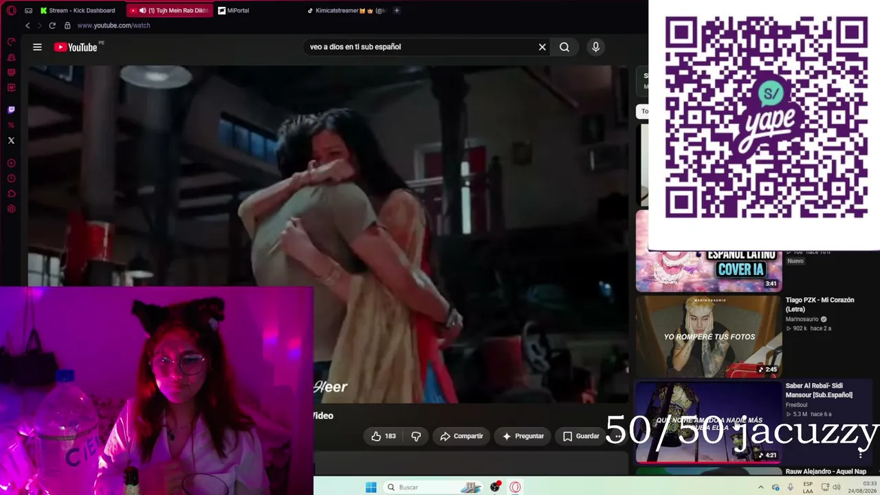Visit the FreeSoul channel
The width and height of the screenshot is (880, 495).
pos(797,405)
